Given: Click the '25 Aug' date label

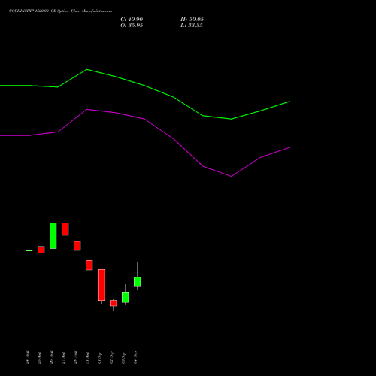Looking at the screenshot, I should 39,358.
